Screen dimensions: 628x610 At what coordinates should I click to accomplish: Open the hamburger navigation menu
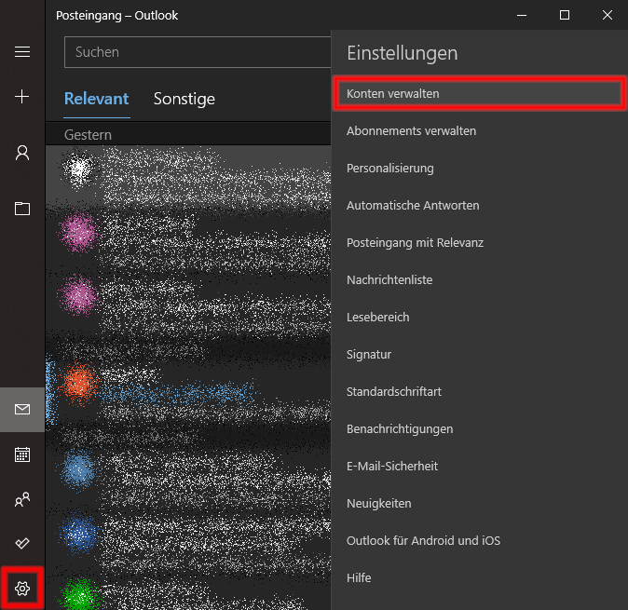pyautogui.click(x=22, y=52)
